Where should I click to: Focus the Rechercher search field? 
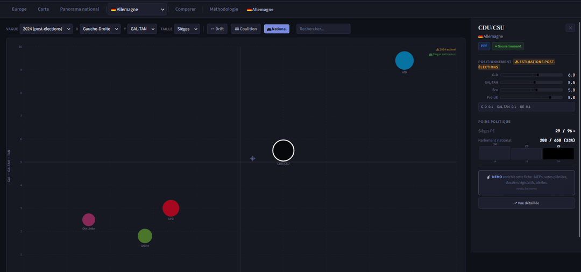(x=323, y=29)
